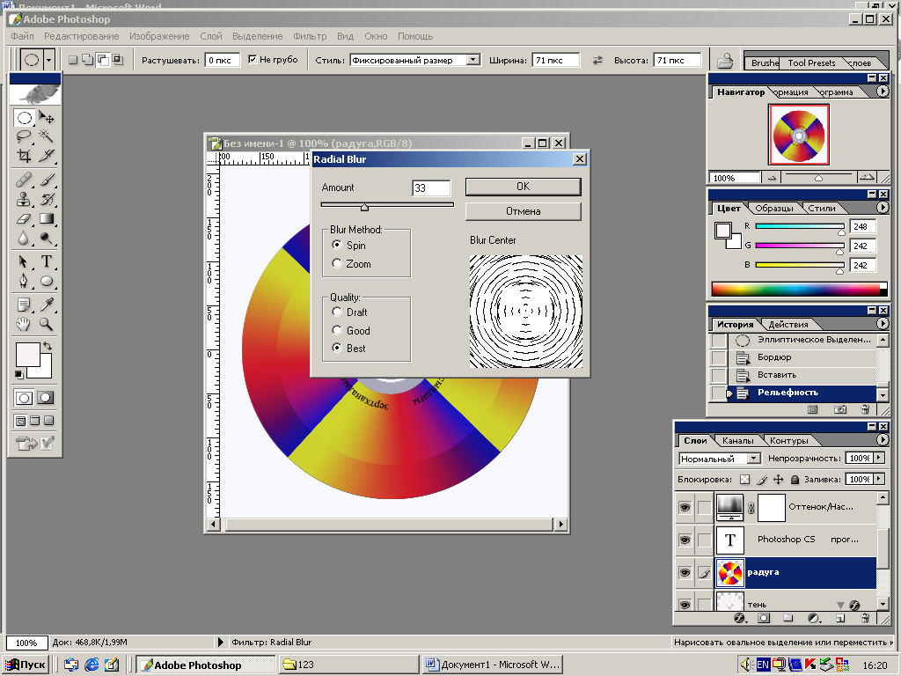Select the Crop tool

pyautogui.click(x=24, y=155)
